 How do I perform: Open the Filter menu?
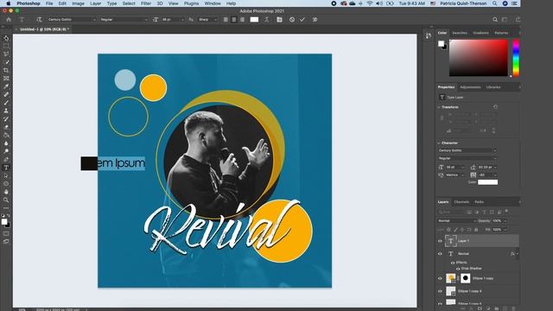tap(146, 3)
